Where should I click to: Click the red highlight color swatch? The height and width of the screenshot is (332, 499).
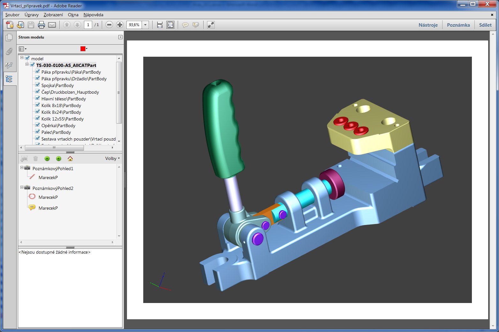pos(83,49)
